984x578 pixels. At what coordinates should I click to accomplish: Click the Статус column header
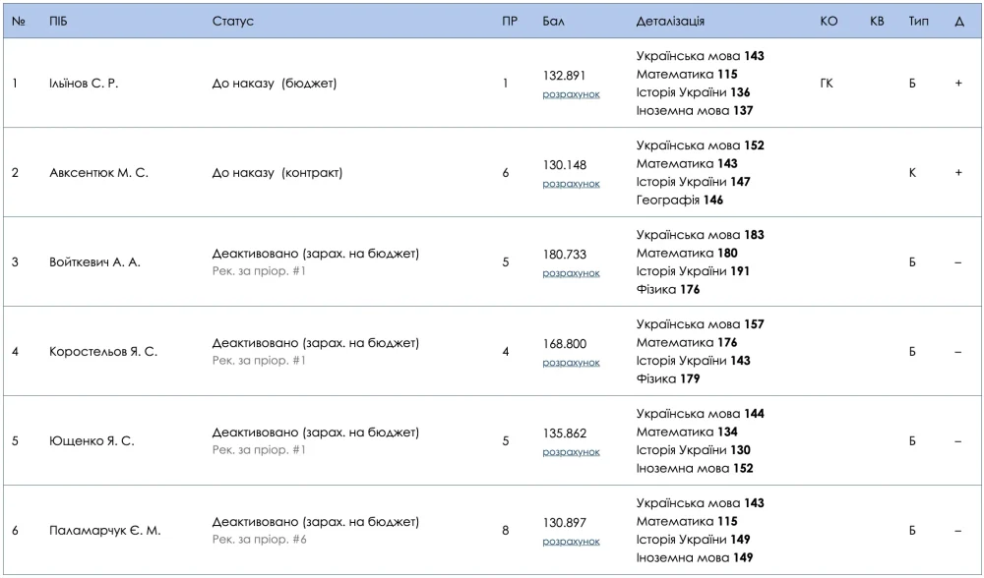233,22
